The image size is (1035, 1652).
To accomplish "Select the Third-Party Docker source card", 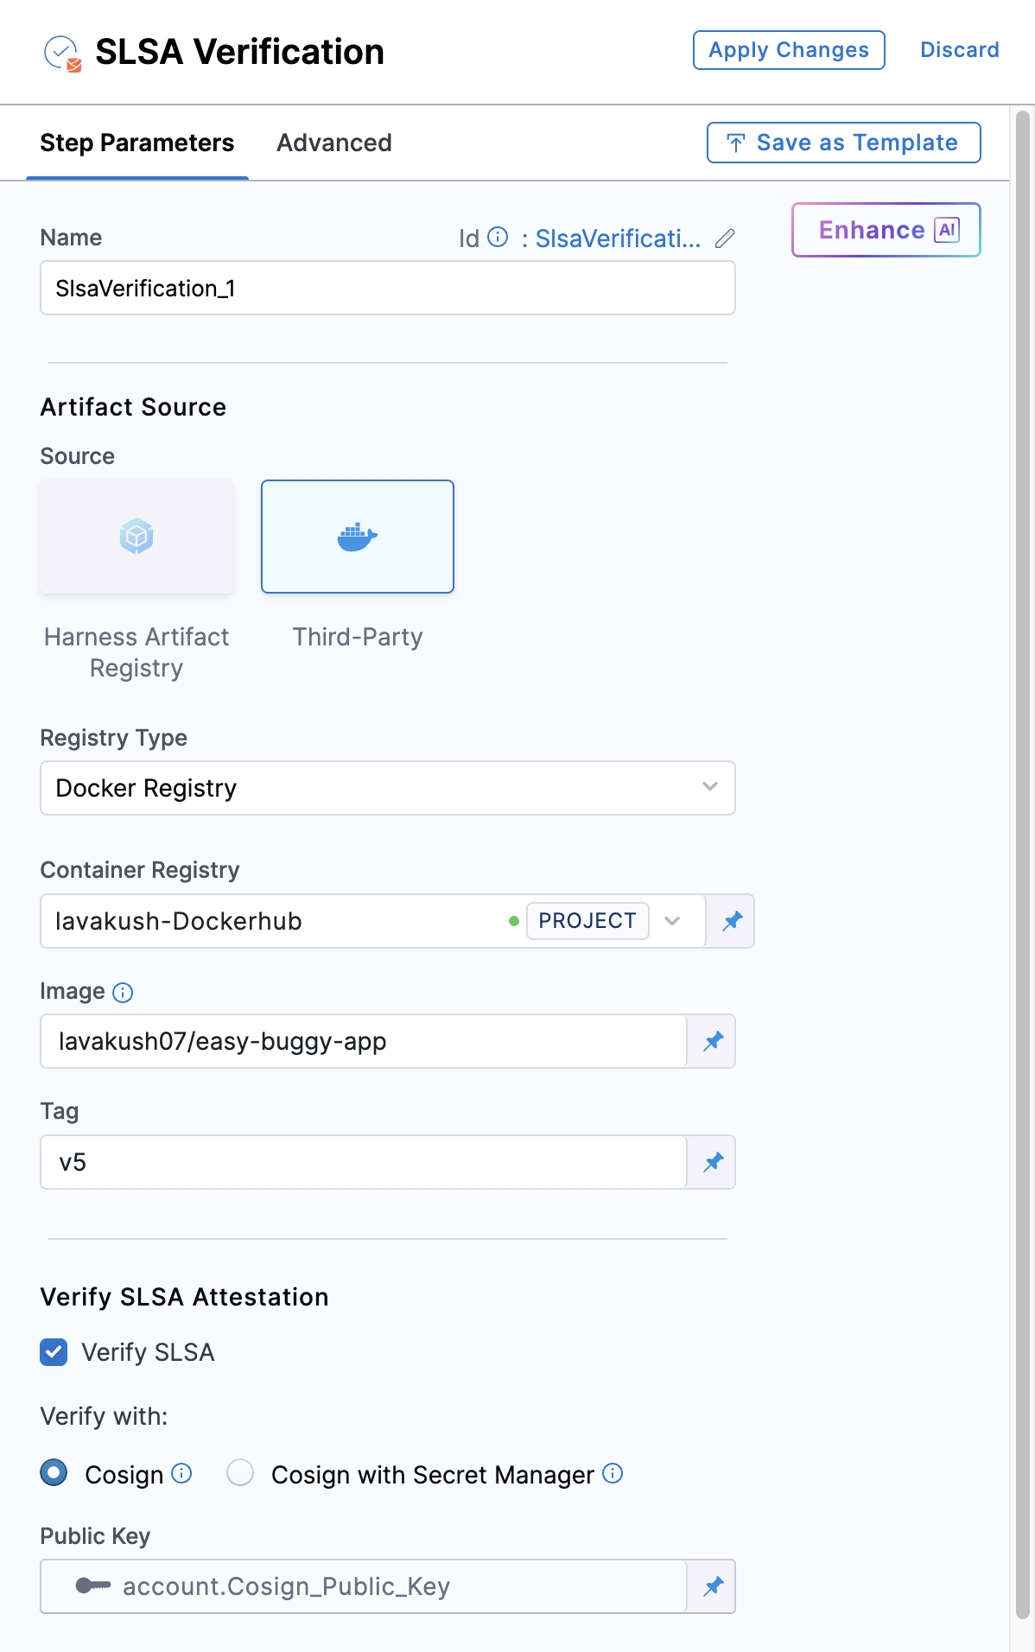I will 358,537.
